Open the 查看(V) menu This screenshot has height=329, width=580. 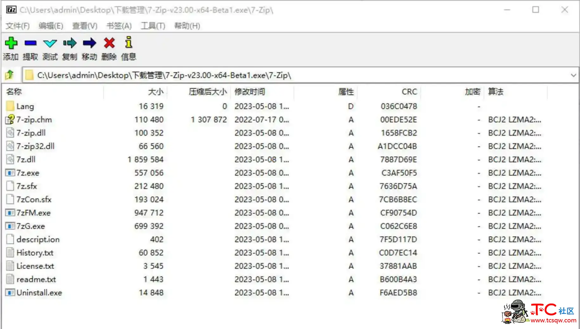(x=85, y=26)
